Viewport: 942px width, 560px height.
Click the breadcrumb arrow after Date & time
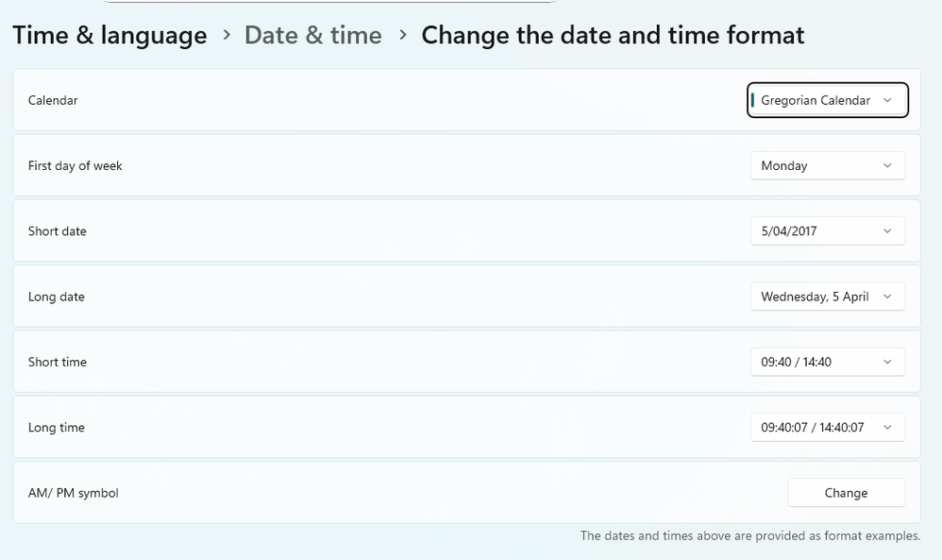(403, 36)
